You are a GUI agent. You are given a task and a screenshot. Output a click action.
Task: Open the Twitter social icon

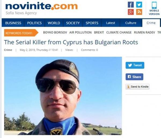pyautogui.click(x=139, y=5)
